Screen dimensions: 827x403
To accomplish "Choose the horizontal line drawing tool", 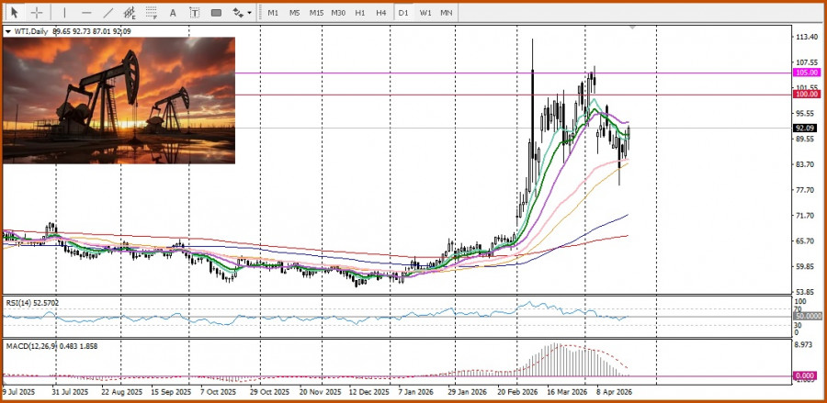I will 86,13.
